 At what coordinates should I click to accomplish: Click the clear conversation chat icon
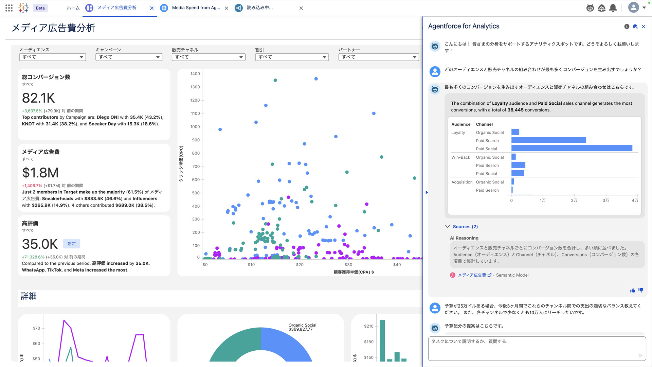point(635,27)
